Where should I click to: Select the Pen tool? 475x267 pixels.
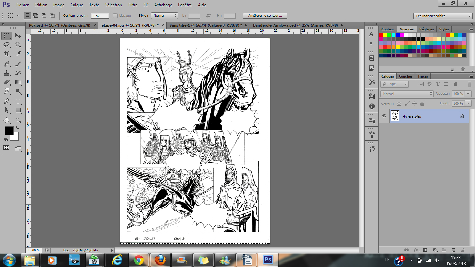(x=7, y=101)
